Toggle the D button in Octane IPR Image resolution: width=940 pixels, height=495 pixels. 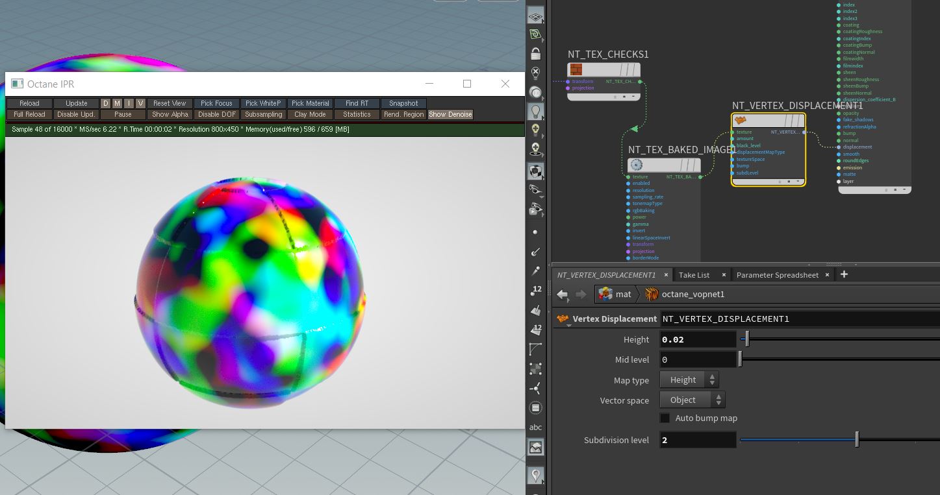click(105, 103)
